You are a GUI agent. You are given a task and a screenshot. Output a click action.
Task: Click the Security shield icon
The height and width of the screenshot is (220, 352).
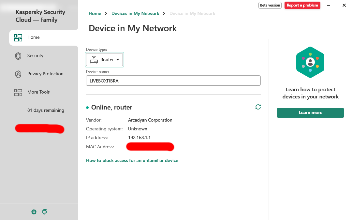coord(18,56)
